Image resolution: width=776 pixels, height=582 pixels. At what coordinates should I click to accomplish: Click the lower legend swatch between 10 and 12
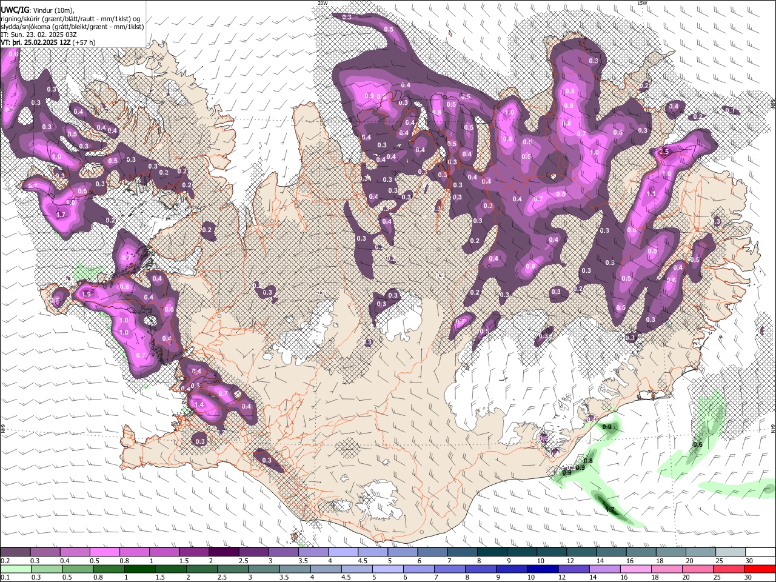click(543, 569)
